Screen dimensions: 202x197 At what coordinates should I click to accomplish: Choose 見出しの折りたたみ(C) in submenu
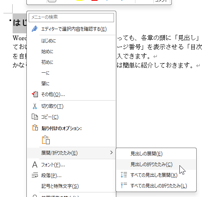tap(156, 164)
